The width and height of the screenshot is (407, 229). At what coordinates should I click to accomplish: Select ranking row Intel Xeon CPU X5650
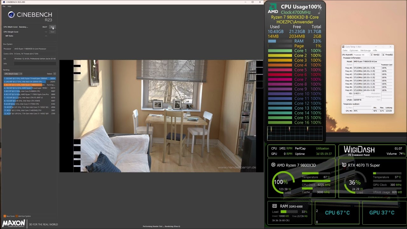[30, 101]
